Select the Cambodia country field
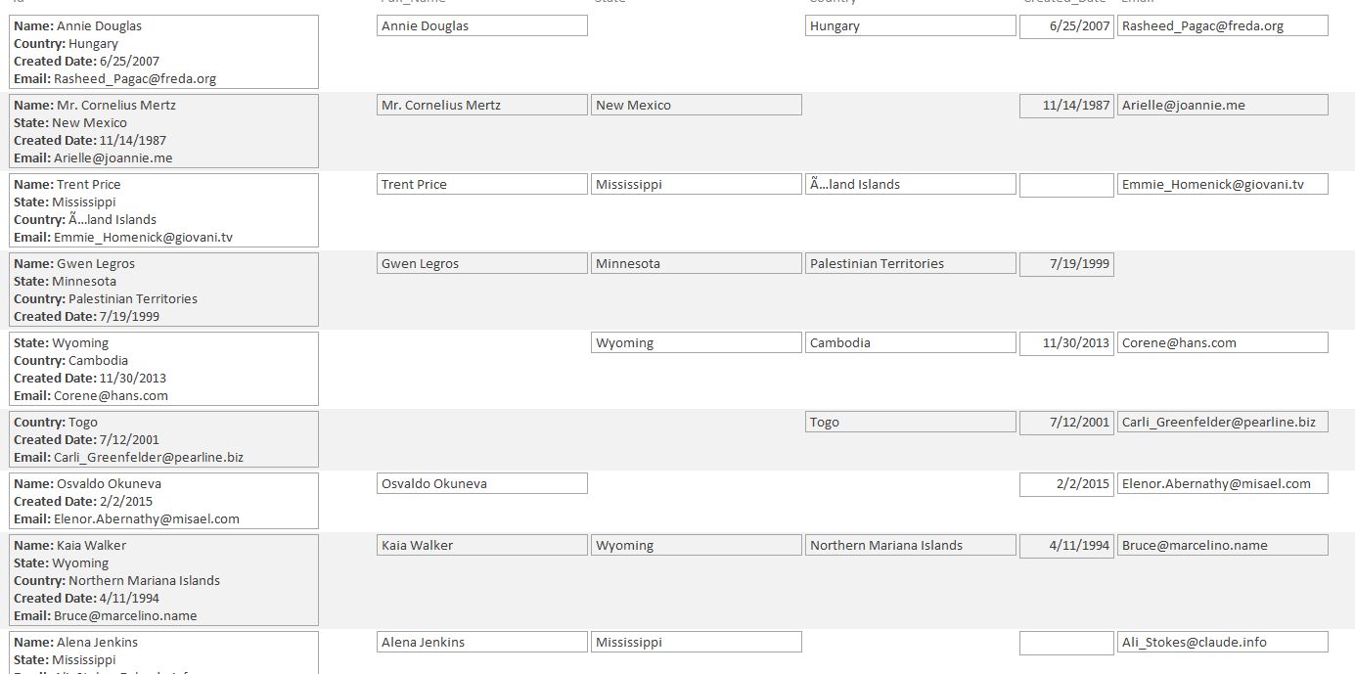 pos(911,342)
